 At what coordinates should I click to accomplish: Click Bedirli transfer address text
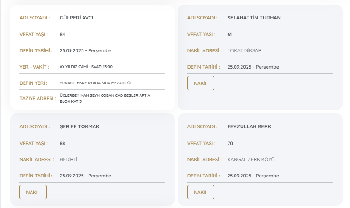pyautogui.click(x=68, y=159)
